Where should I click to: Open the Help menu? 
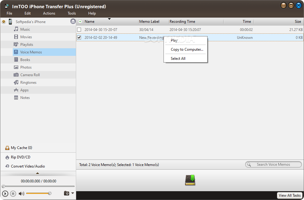(x=92, y=13)
